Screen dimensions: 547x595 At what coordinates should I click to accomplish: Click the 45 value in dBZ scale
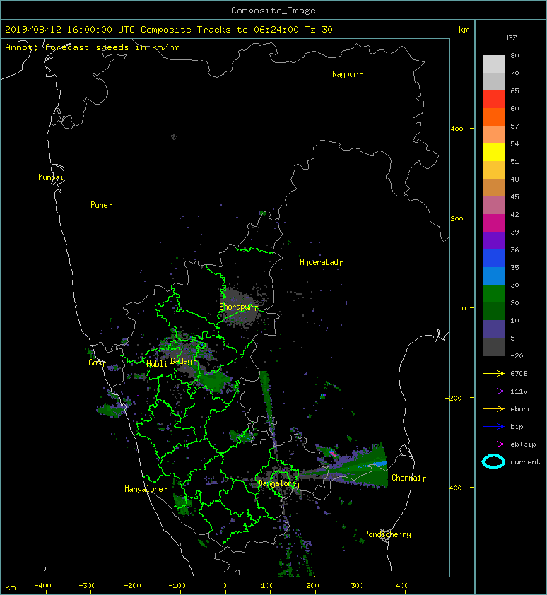tap(514, 197)
